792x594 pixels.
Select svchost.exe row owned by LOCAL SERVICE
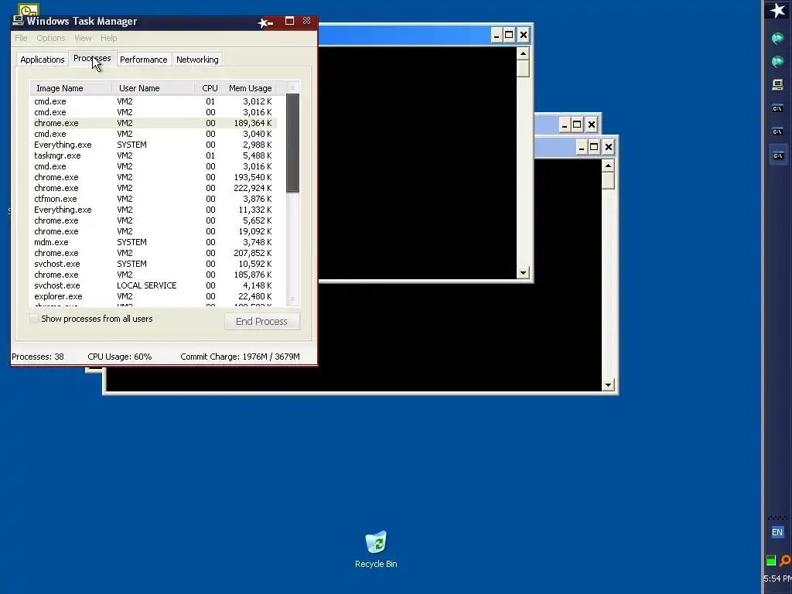(154, 286)
